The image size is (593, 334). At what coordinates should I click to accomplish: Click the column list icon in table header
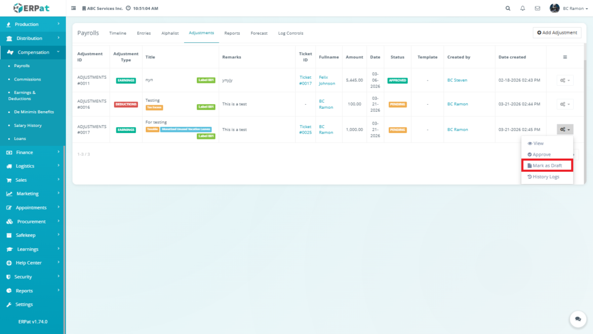coord(565,57)
